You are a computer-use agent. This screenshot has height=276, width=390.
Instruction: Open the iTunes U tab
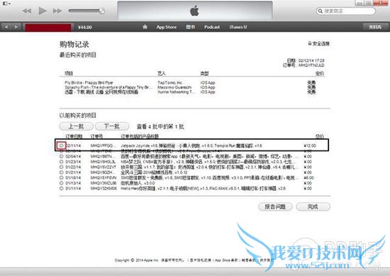pos(238,27)
